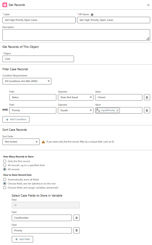Screen dimensions: 152x245
Task: Click the description box resize handle
Action: [x=148, y=39]
